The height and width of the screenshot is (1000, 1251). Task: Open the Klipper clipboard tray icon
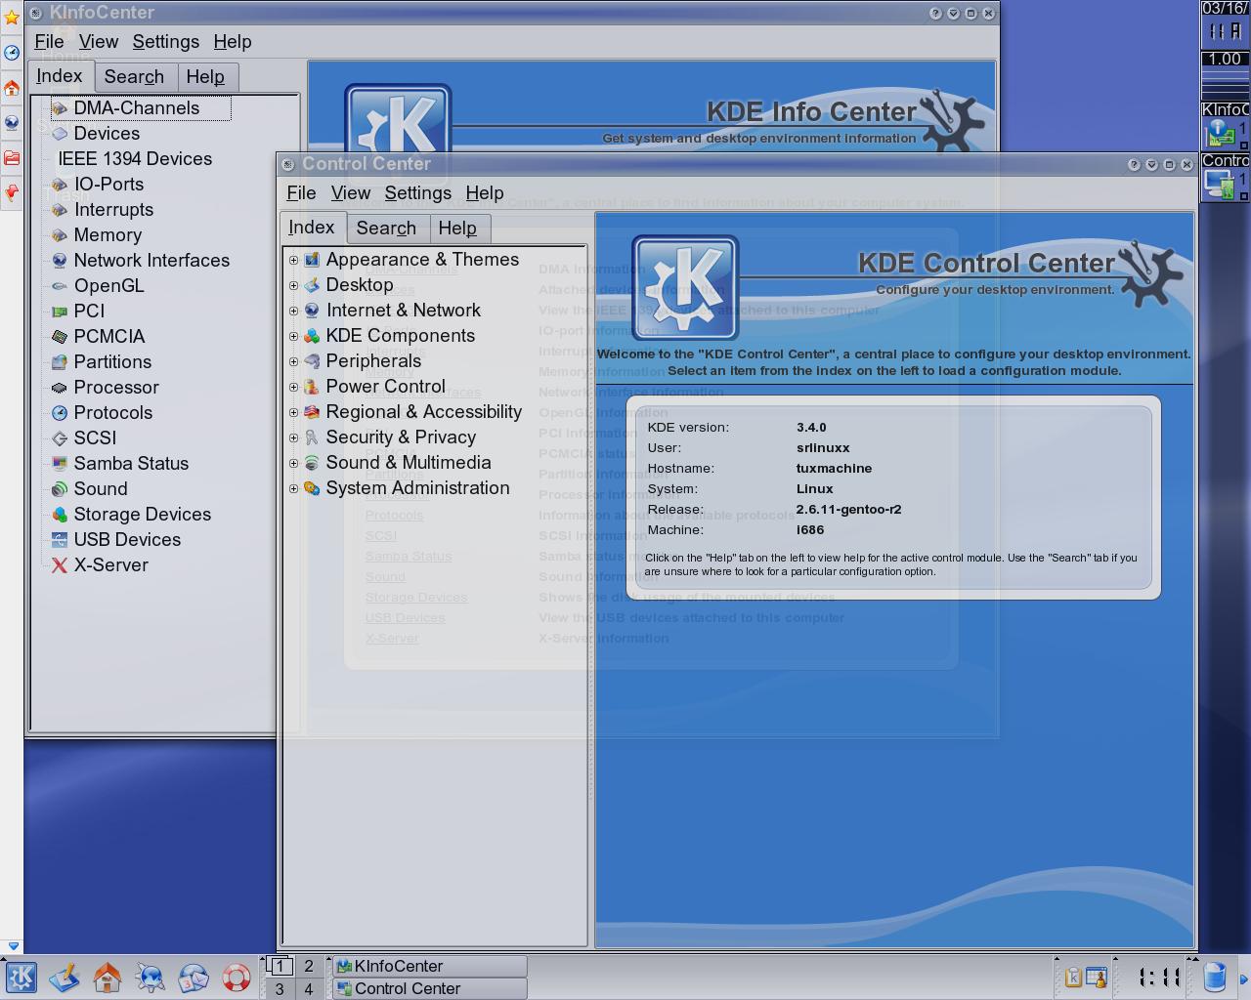point(1072,977)
